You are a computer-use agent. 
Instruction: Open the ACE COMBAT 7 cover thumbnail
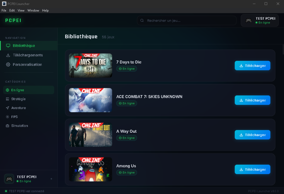pos(90,100)
